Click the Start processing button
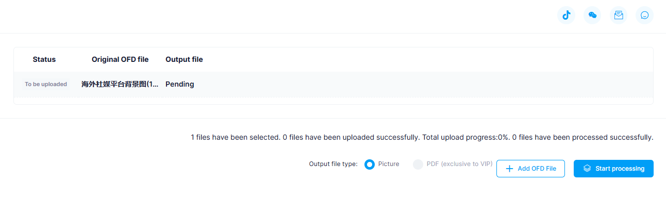 tap(613, 169)
